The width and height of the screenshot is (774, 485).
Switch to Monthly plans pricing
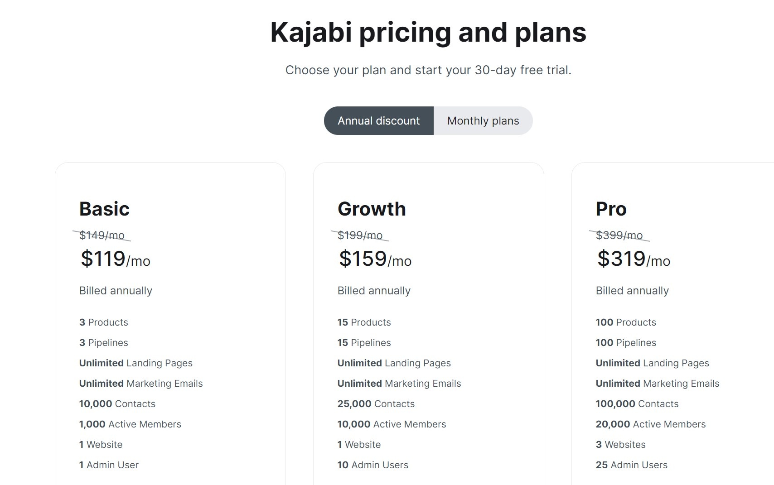pyautogui.click(x=483, y=121)
